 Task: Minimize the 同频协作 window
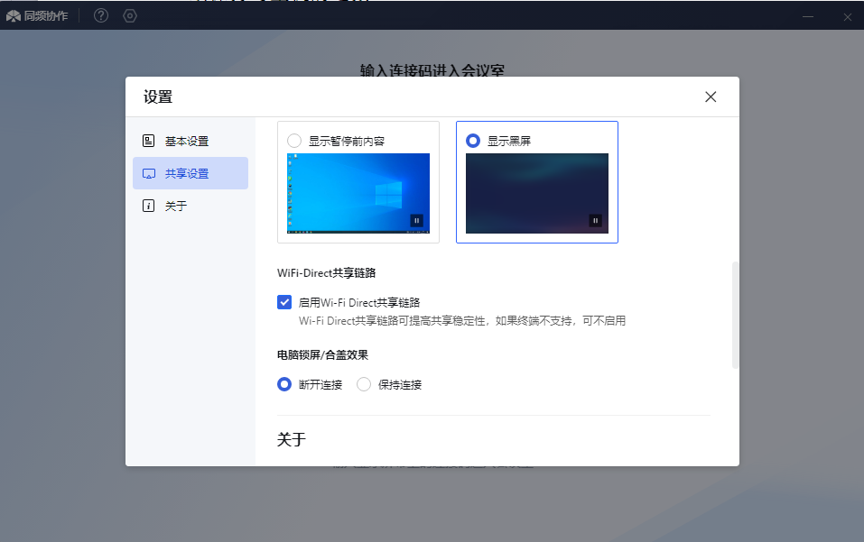click(808, 15)
